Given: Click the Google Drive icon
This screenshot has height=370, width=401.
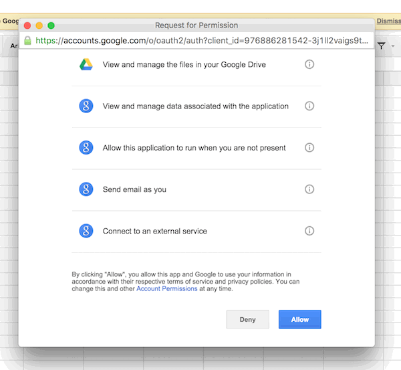Looking at the screenshot, I should (86, 64).
